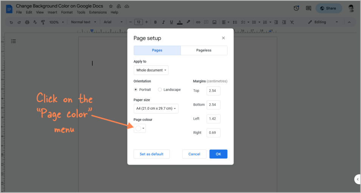Image resolution: width=361 pixels, height=193 pixels.
Task: Click the Add comment icon in toolbar
Action: (x=206, y=22)
